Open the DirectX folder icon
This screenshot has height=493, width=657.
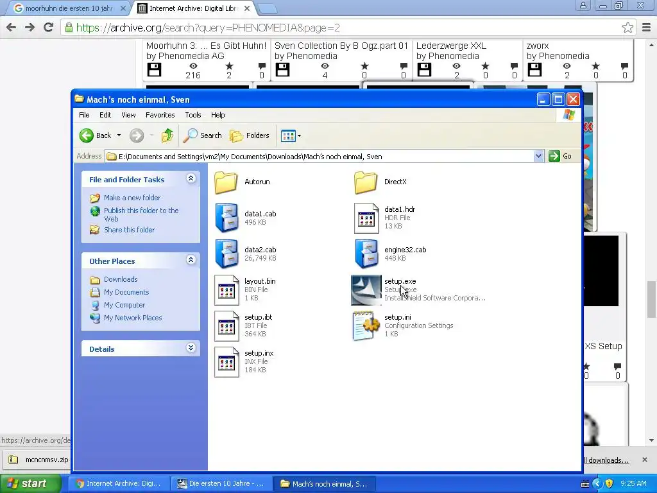coord(366,182)
